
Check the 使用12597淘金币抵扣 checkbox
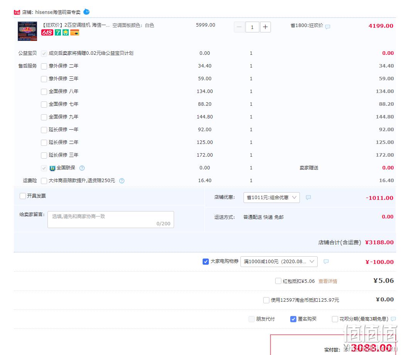point(266,300)
